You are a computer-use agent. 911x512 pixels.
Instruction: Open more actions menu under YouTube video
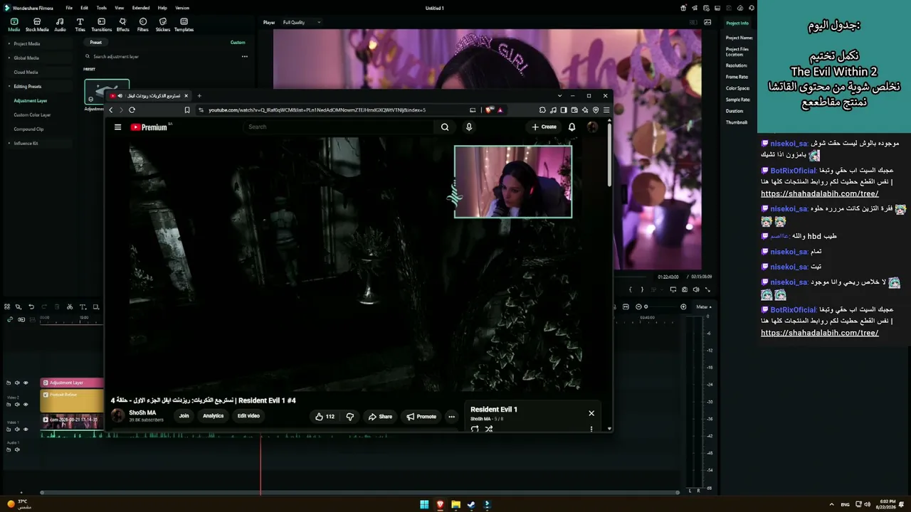pyautogui.click(x=451, y=417)
